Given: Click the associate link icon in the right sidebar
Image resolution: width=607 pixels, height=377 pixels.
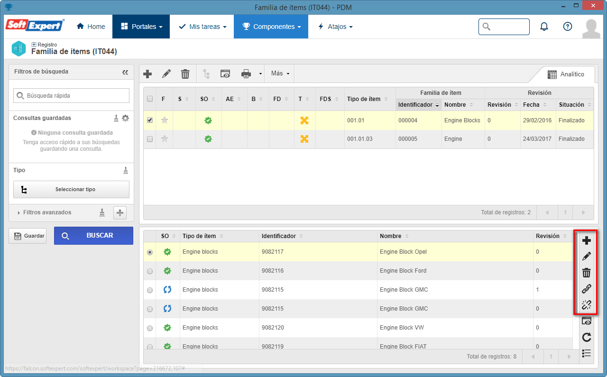Looking at the screenshot, I should pyautogui.click(x=587, y=288).
